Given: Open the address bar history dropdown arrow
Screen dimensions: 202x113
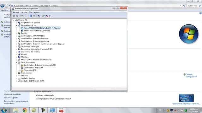Looking at the screenshot, I should point(181,6).
